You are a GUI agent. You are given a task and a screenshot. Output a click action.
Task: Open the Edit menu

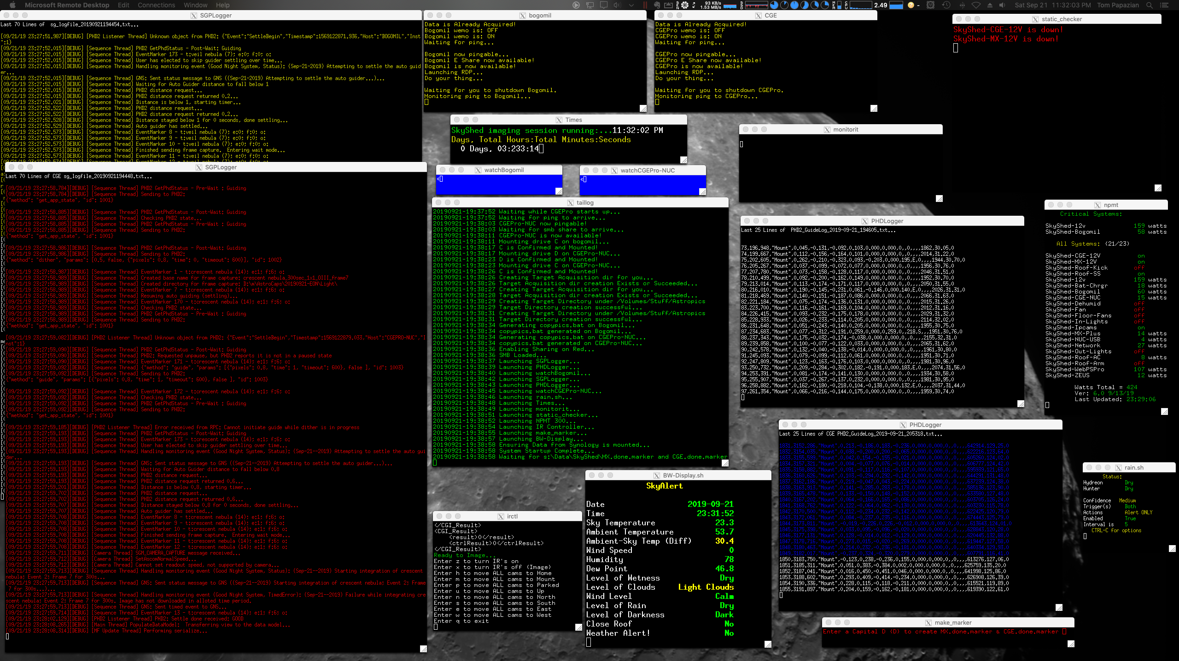point(123,5)
